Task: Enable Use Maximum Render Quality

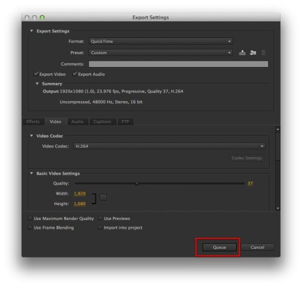Action: 30,218
